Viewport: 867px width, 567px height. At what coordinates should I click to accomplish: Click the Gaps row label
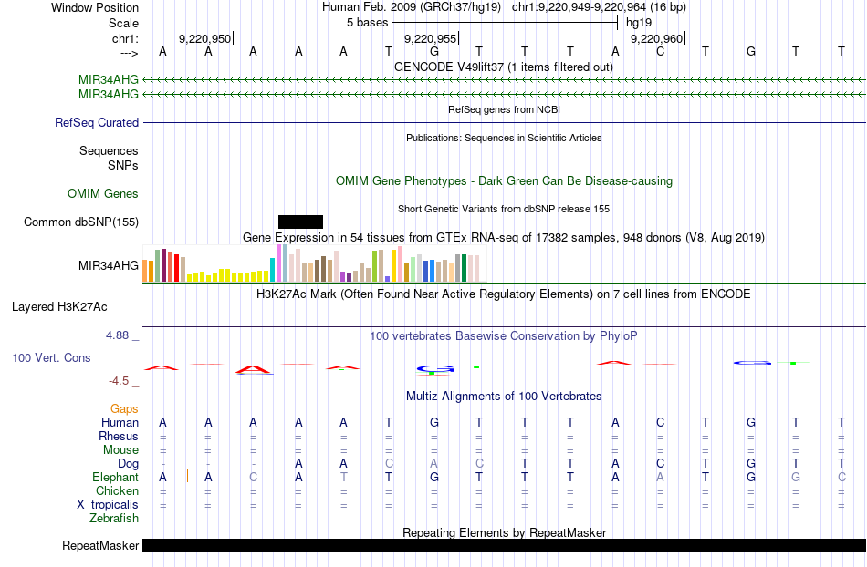(124, 408)
